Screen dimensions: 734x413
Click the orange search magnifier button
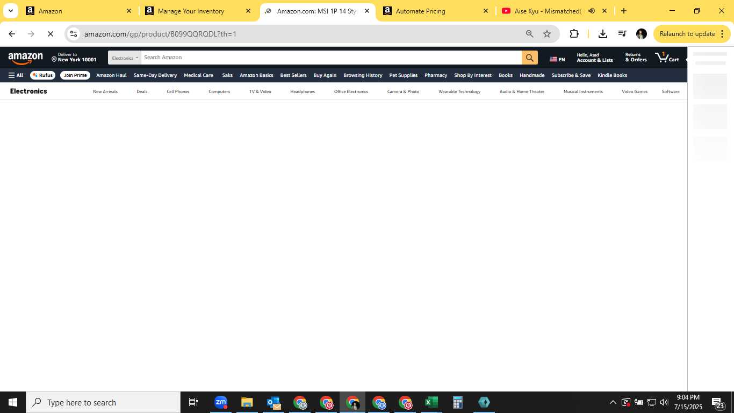529,58
